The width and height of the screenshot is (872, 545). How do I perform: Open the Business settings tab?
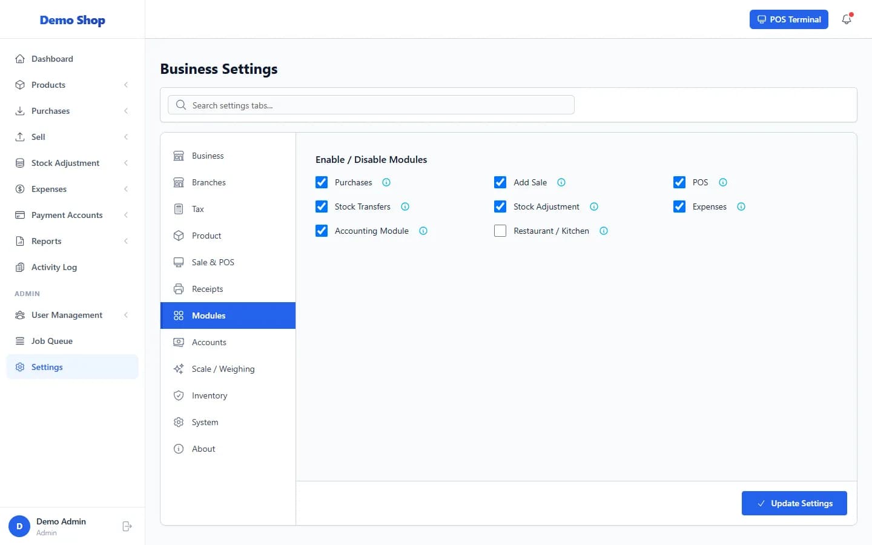(x=228, y=156)
